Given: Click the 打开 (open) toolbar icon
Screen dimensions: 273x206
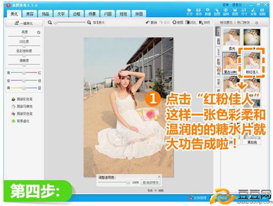Looking at the screenshot, I should pyautogui.click(x=190, y=12).
